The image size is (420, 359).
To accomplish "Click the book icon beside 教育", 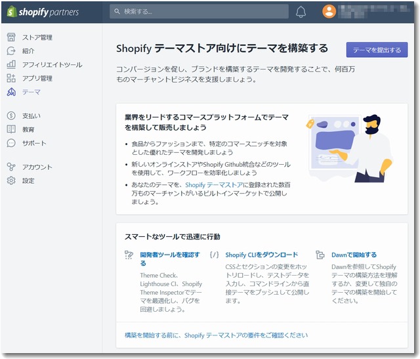I will [x=11, y=129].
